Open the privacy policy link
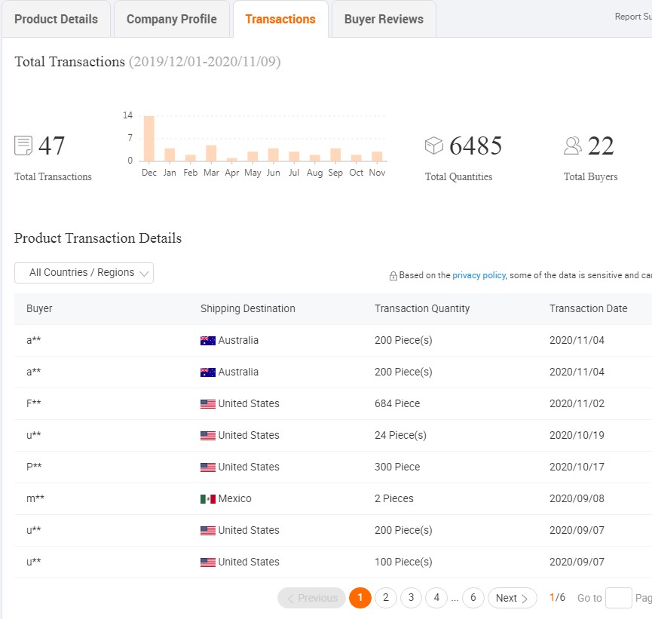652x619 pixels. (x=479, y=276)
